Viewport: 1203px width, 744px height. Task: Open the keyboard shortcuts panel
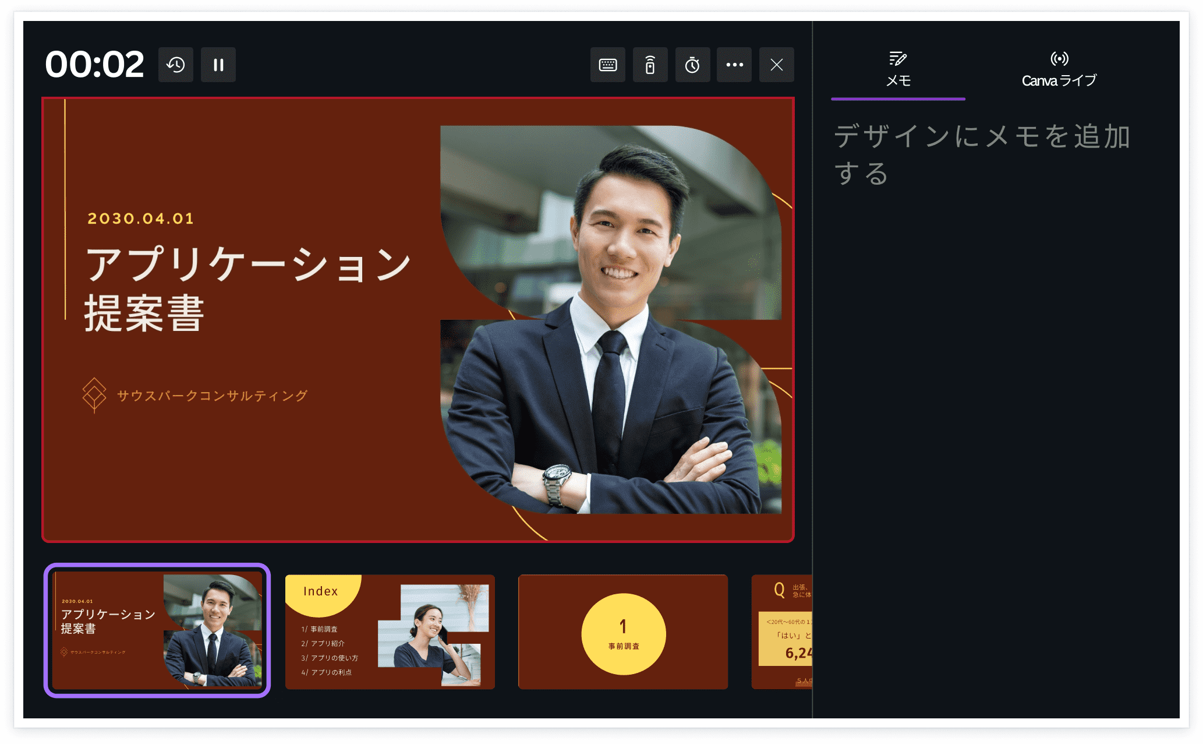click(607, 65)
